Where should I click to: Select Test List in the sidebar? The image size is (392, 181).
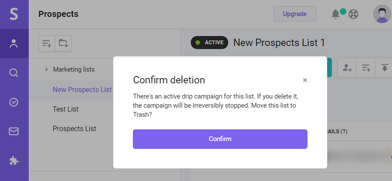pos(65,109)
